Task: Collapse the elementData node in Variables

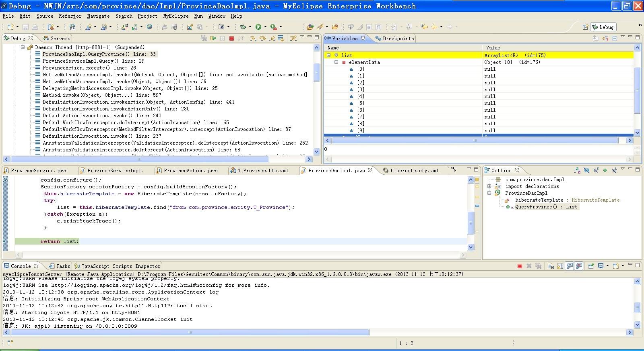Action: [336, 62]
